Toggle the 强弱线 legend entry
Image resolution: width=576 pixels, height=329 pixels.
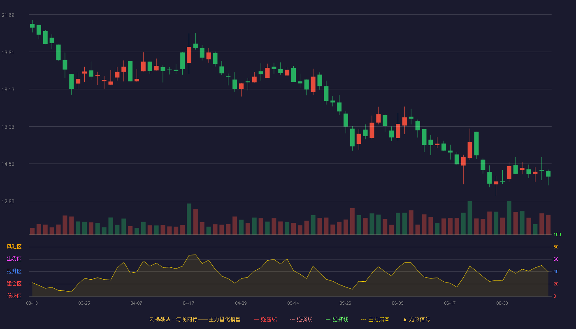(x=301, y=319)
